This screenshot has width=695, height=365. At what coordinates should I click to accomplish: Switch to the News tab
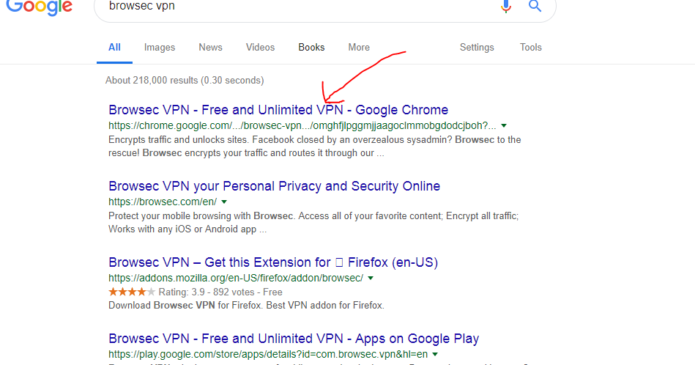tap(210, 48)
